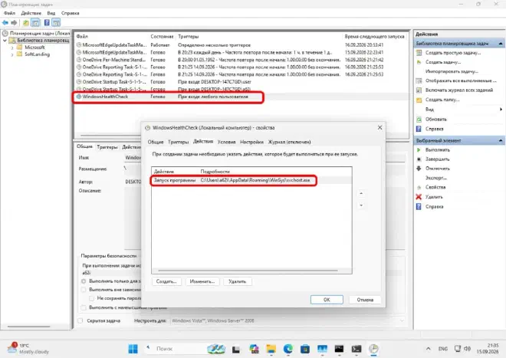Select the second radio button under security options
The width and height of the screenshot is (506, 358).
[84, 290]
